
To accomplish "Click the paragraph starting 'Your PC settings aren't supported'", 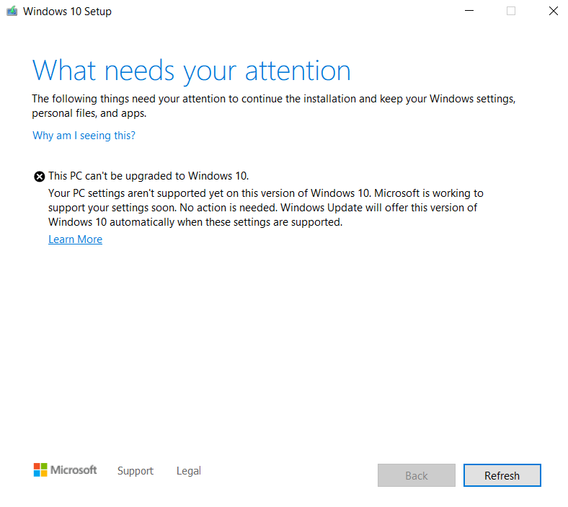I will pos(266,208).
